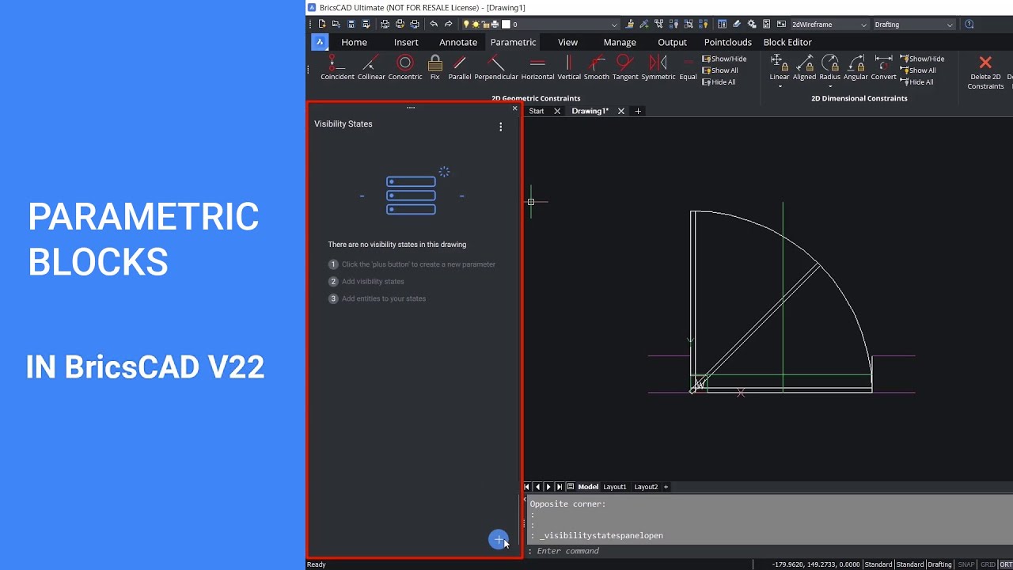This screenshot has width=1013, height=570.
Task: Choose the Vertical constraint tool
Action: pos(569,67)
